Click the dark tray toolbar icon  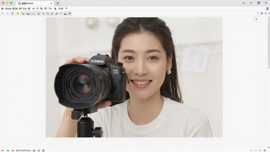(28, 13)
